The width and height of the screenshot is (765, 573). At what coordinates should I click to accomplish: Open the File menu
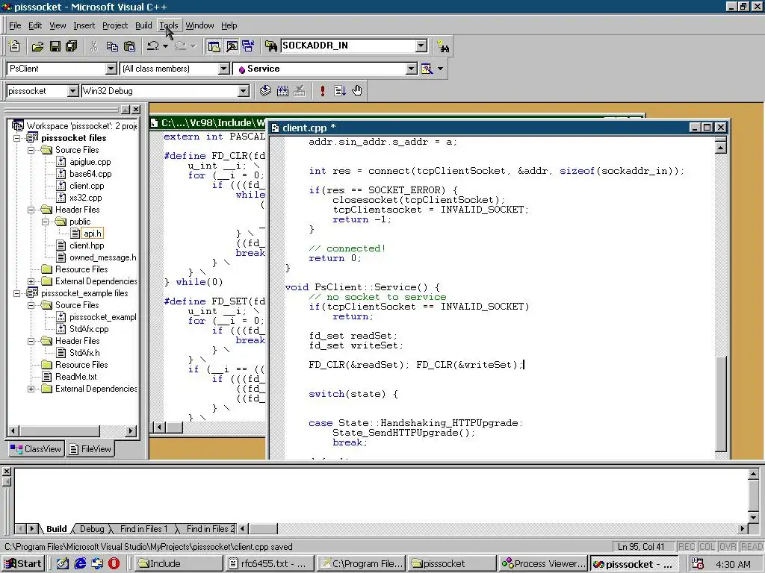[15, 25]
